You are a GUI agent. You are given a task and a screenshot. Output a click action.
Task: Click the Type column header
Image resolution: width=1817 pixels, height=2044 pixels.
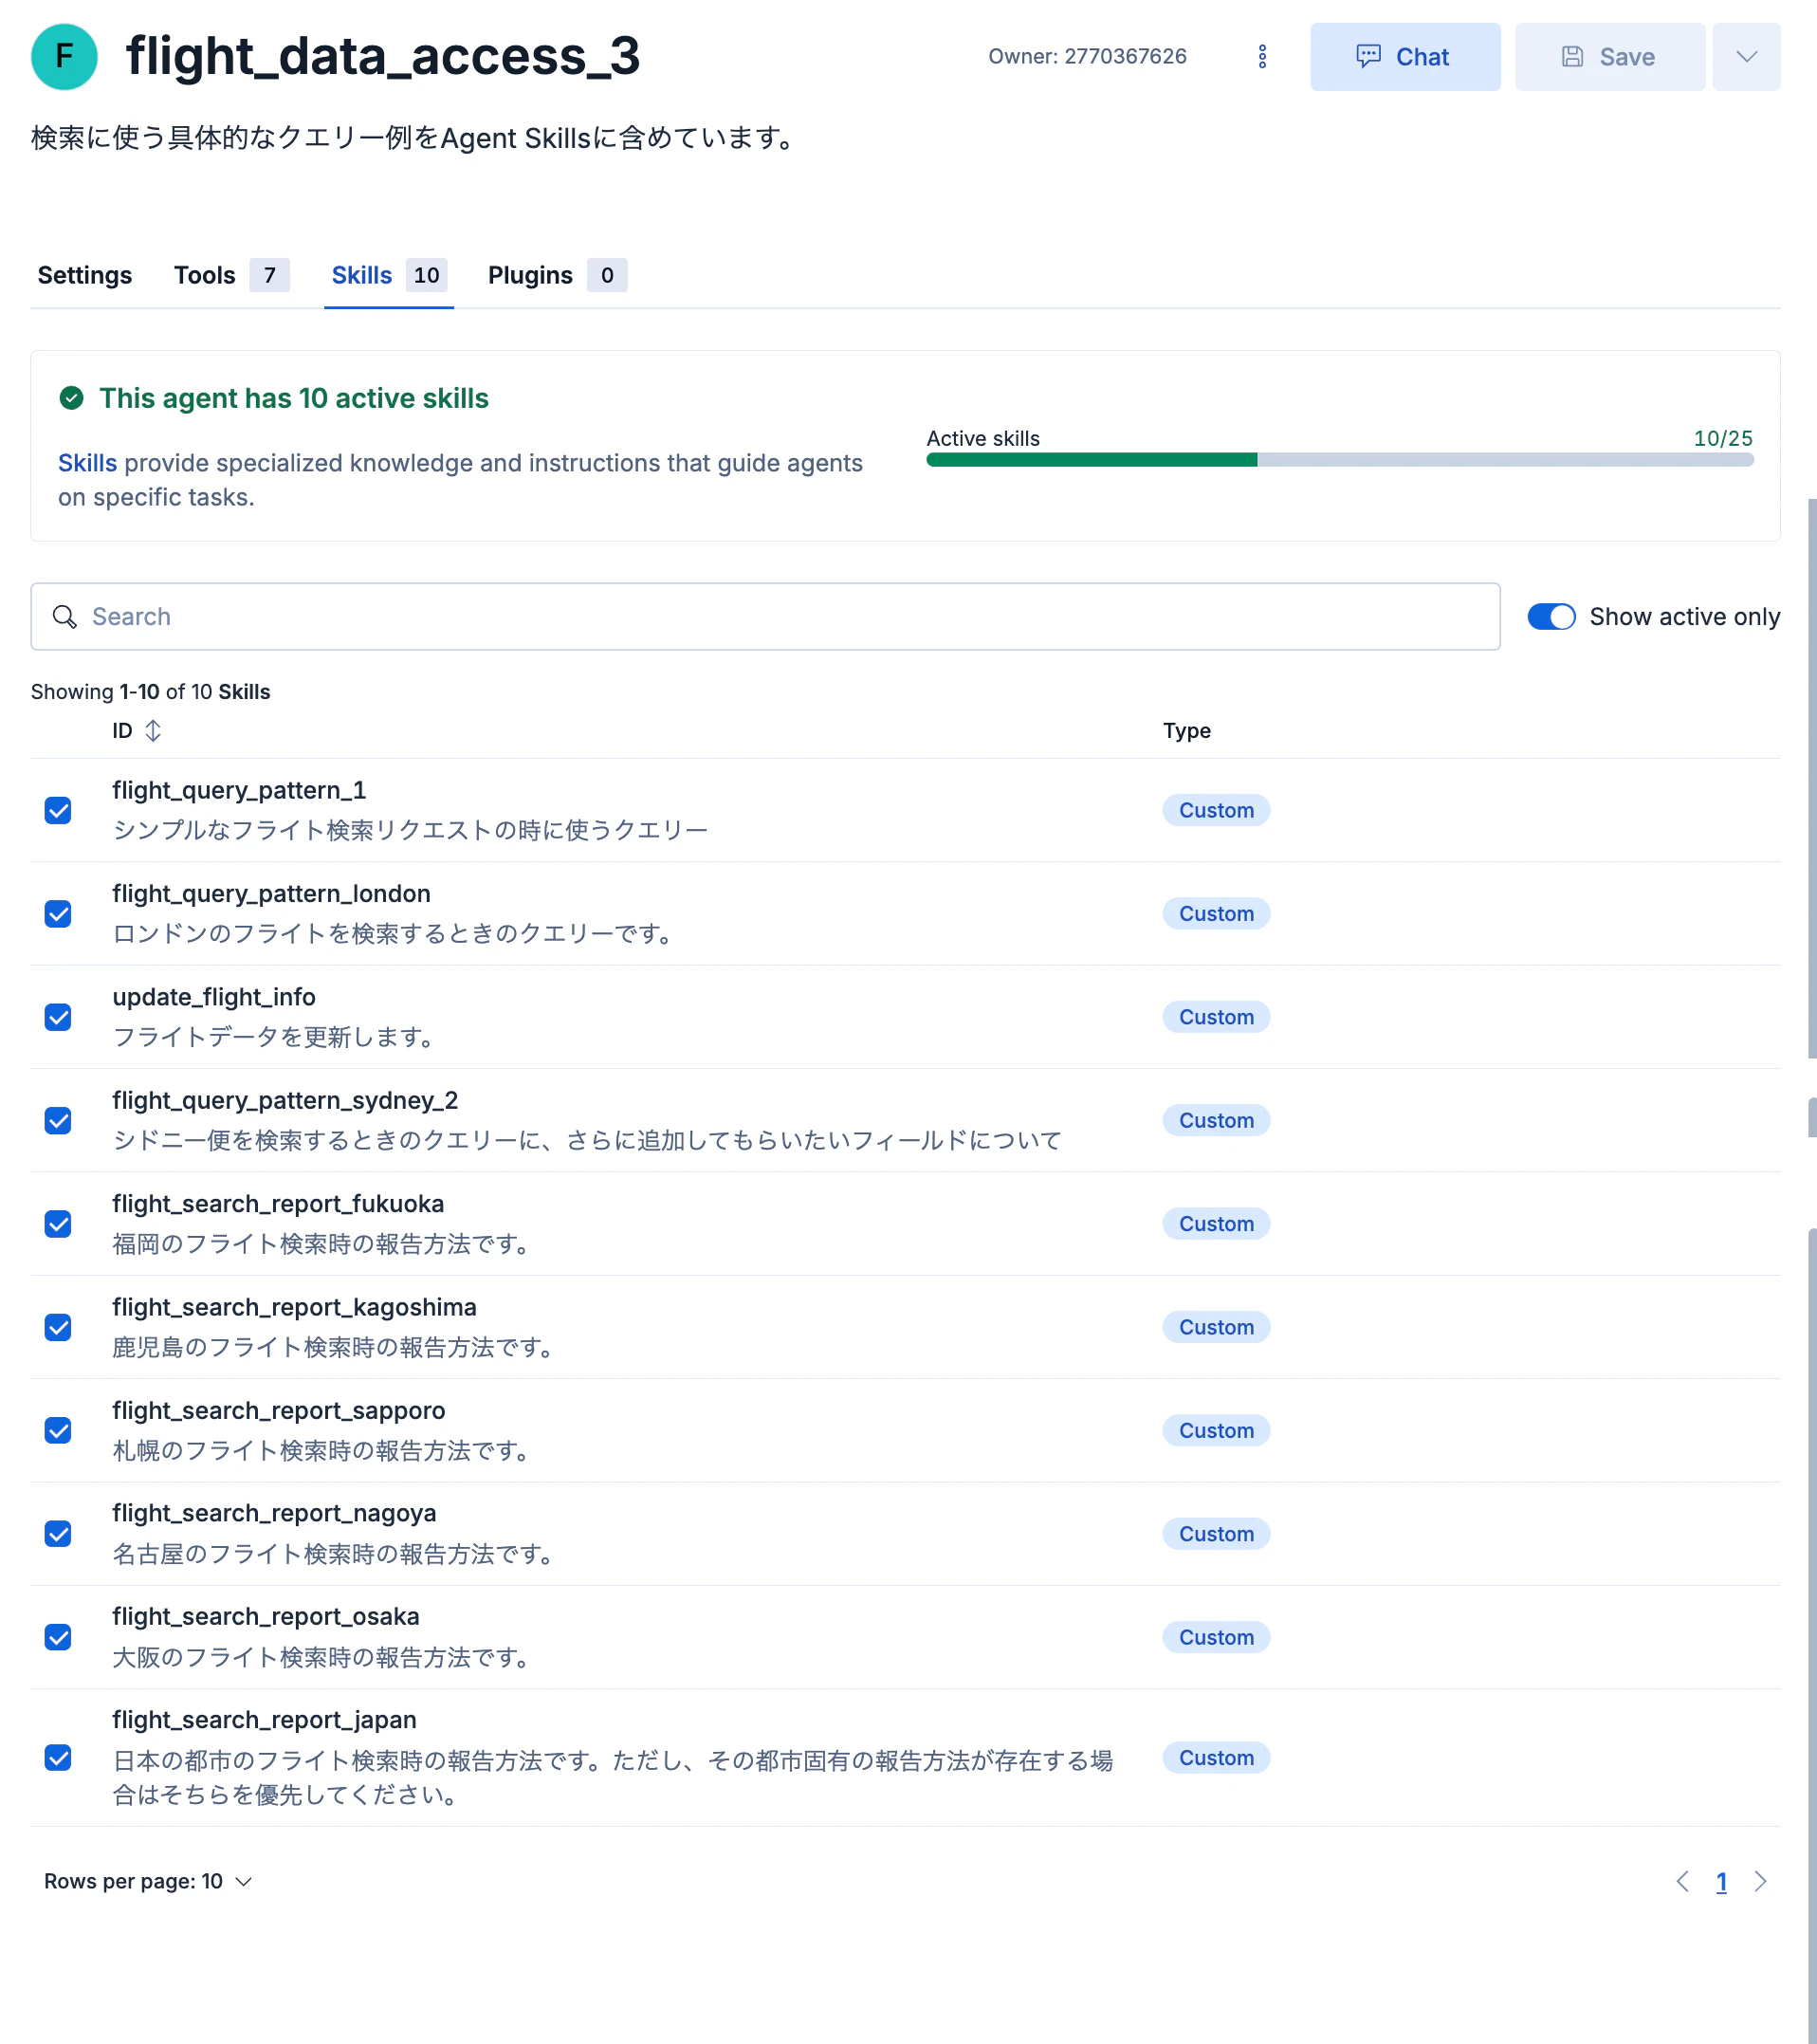[1186, 731]
